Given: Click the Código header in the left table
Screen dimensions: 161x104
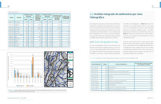Looking at the screenshot, I should (12, 17).
